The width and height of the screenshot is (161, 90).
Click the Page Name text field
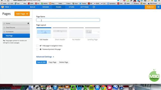[68, 20]
